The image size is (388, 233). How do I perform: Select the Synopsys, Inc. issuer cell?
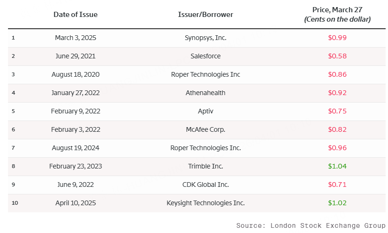(205, 38)
